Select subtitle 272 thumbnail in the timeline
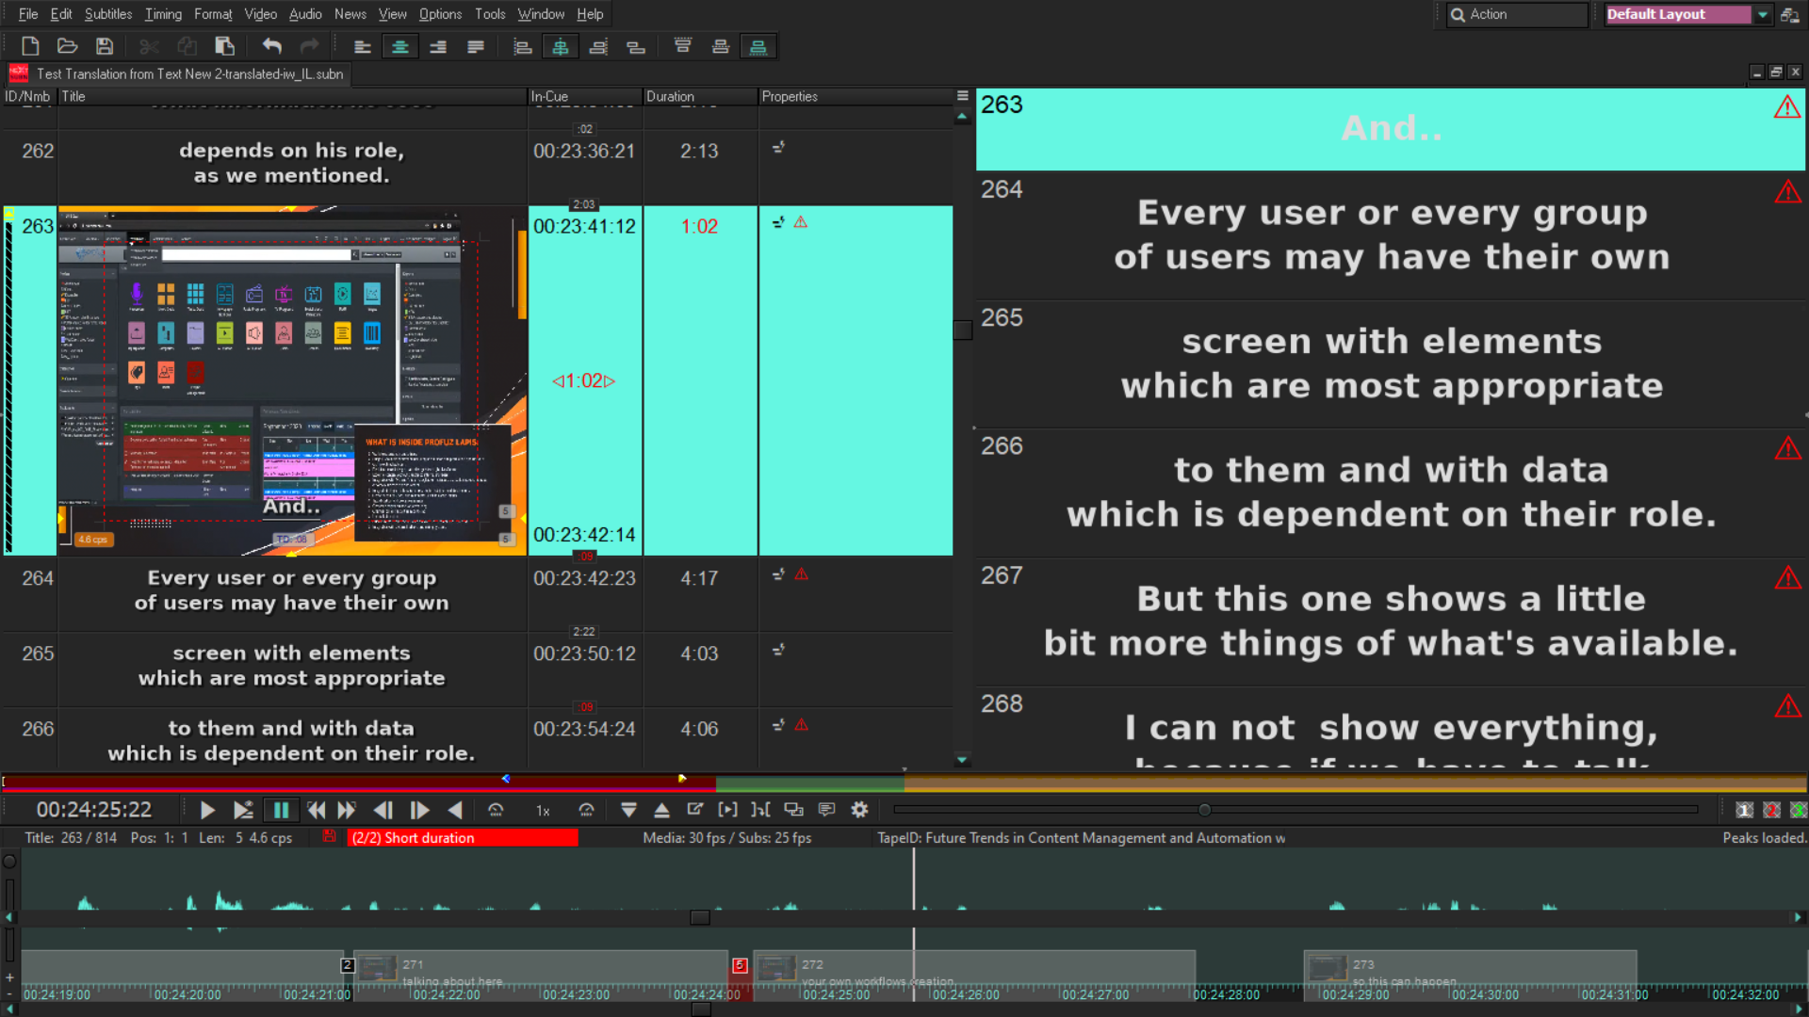This screenshot has width=1809, height=1017. (776, 968)
